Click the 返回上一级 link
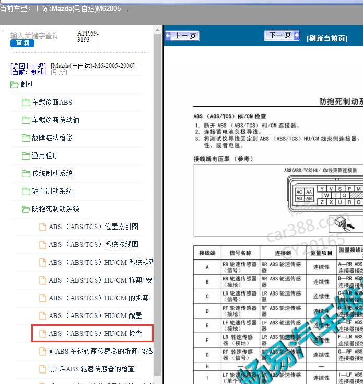363x384 pixels. [28, 66]
